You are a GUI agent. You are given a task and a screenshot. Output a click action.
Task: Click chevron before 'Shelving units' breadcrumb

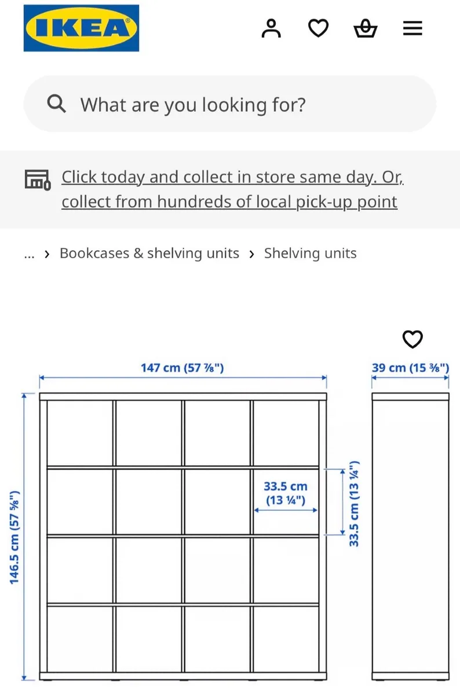point(251,254)
